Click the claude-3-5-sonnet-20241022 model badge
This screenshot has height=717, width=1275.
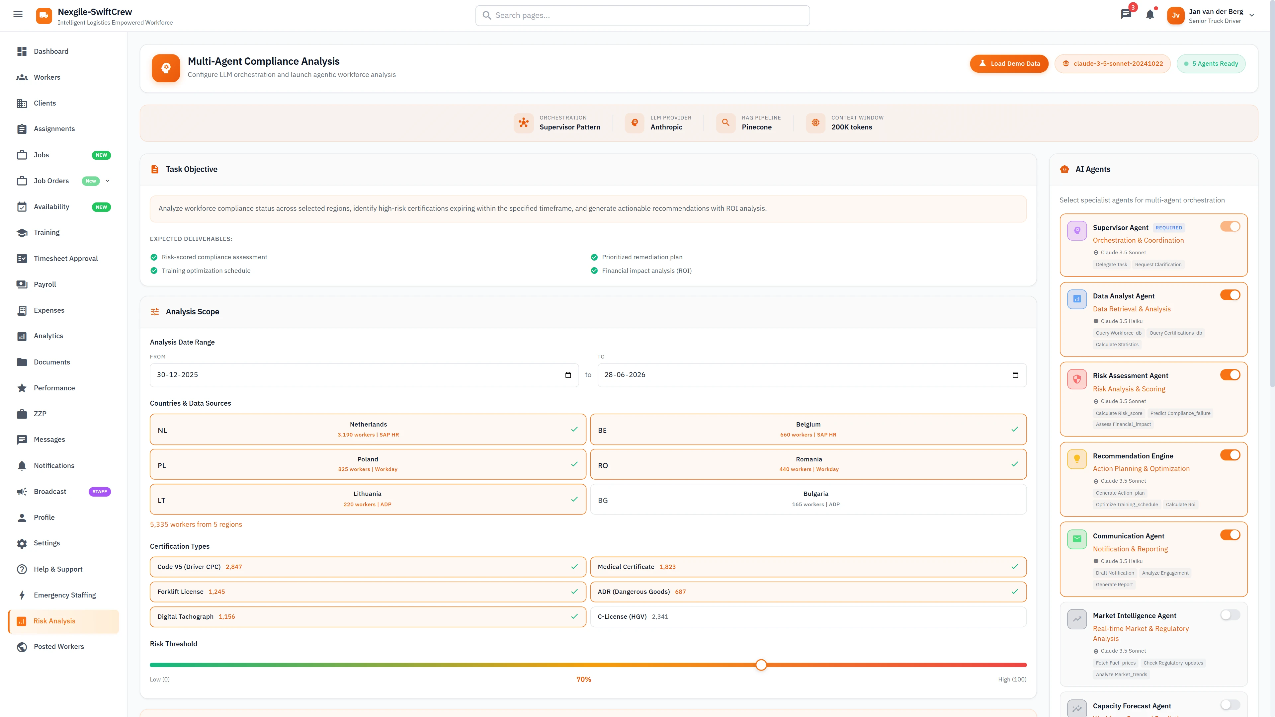coord(1113,63)
